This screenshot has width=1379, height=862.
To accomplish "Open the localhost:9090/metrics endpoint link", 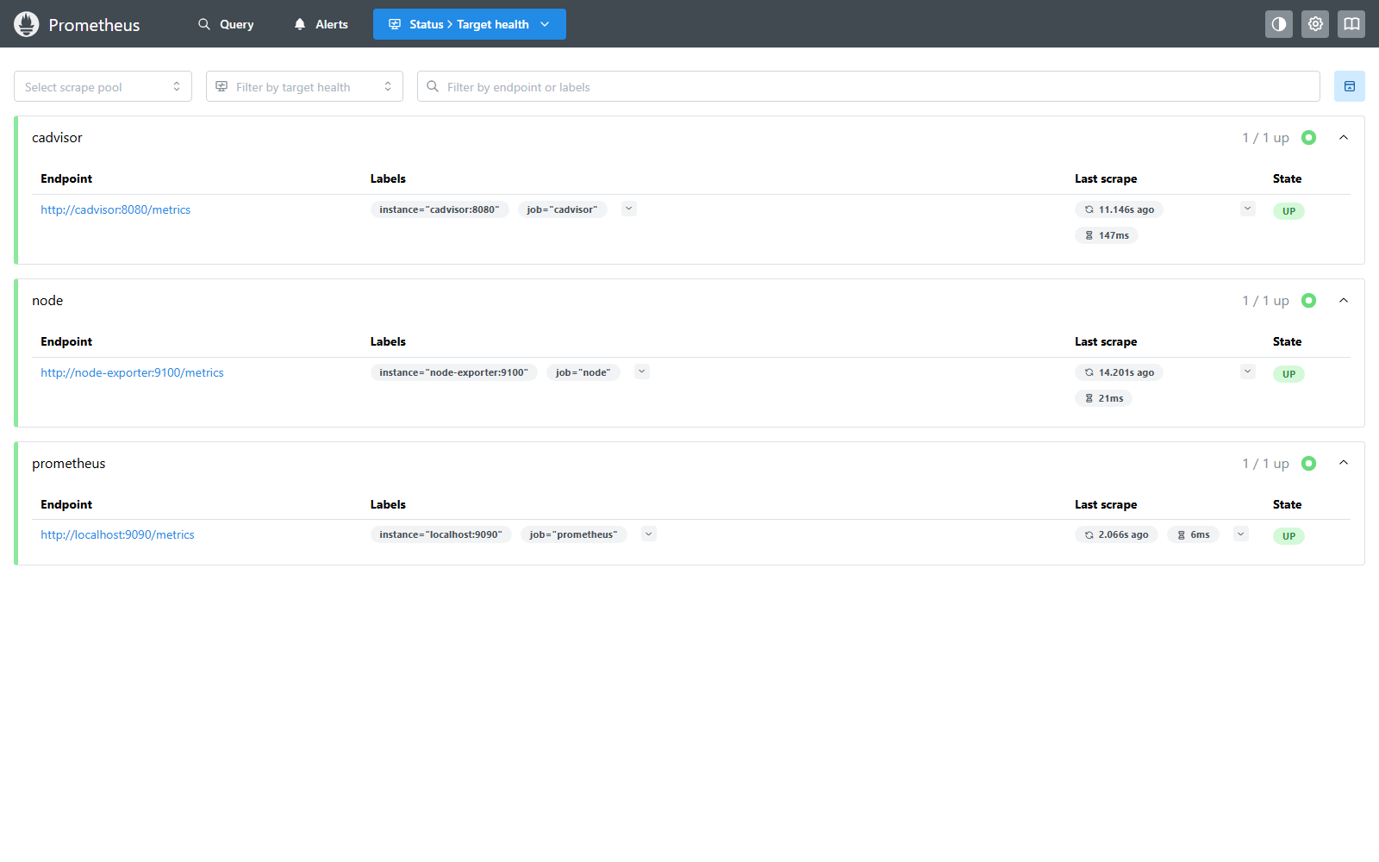I will click(117, 534).
